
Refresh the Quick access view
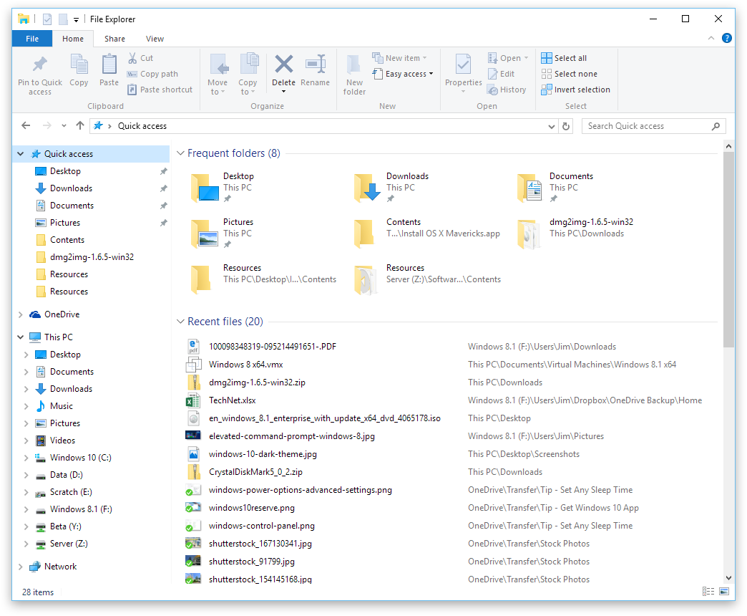[565, 125]
